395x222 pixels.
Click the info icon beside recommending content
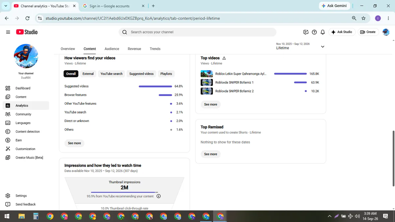pyautogui.click(x=159, y=196)
